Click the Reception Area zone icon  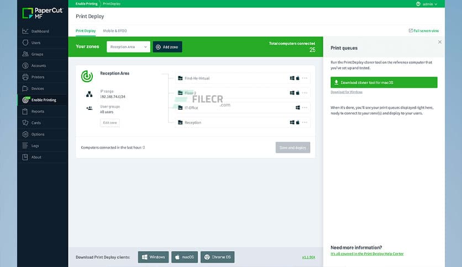coord(87,76)
